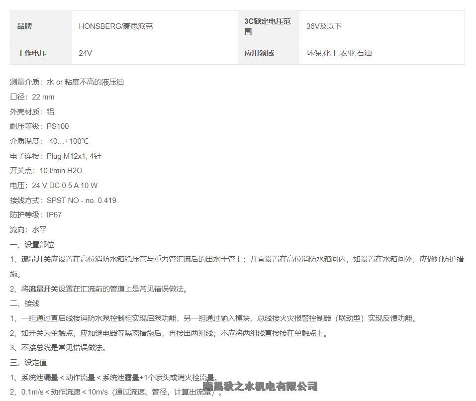Select the 品牌 table header cell
The width and height of the screenshot is (476, 401).
pos(24,26)
